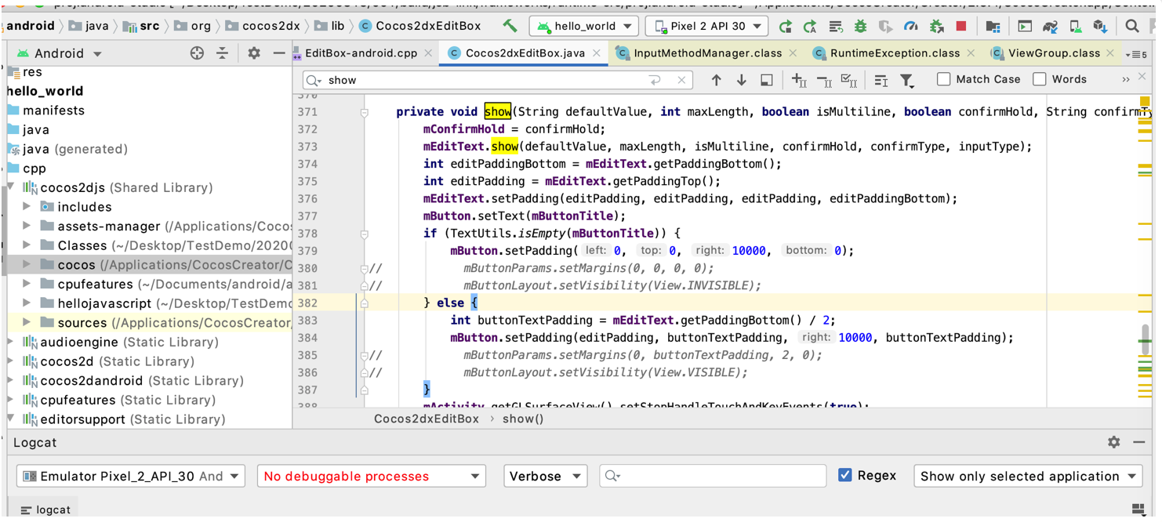Open the hello_world run configuration dropdown
The image size is (1162, 522).
[584, 26]
